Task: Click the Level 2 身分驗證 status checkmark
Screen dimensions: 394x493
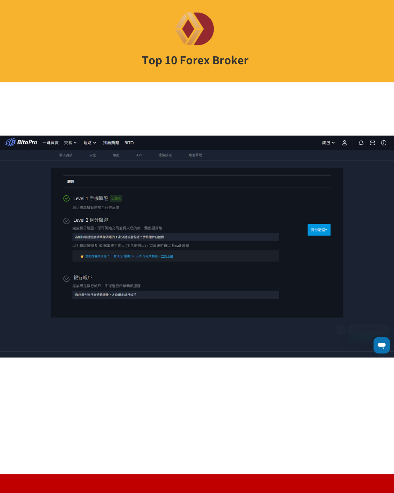Action: (x=66, y=221)
